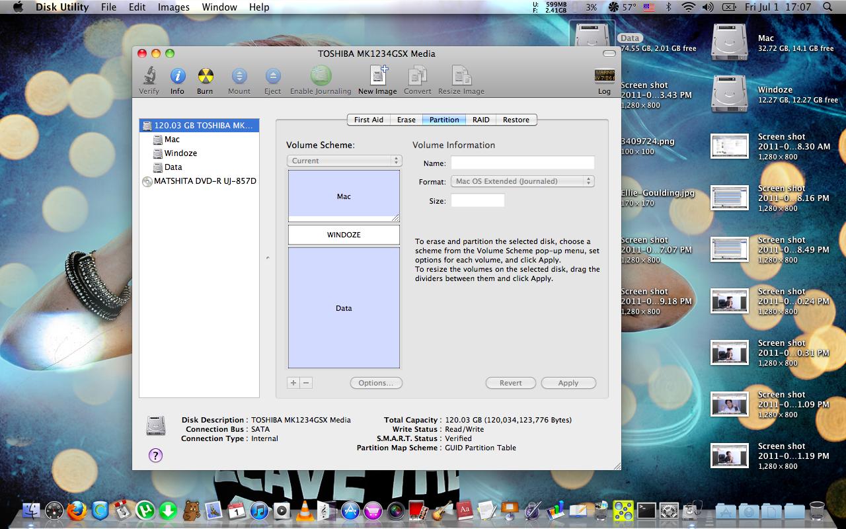This screenshot has width=846, height=529.
Task: Select the Partition tab
Action: pyautogui.click(x=444, y=120)
